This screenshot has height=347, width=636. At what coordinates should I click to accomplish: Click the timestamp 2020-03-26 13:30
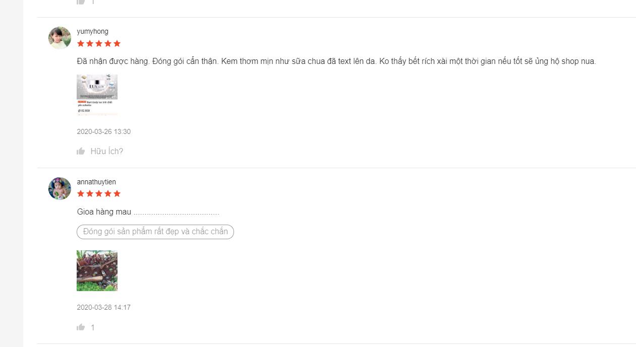103,131
